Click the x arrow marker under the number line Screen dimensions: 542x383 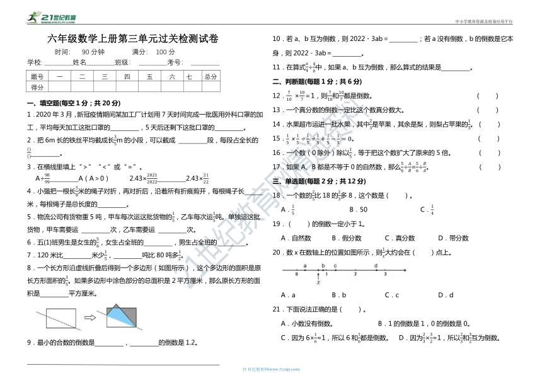(x=318, y=278)
